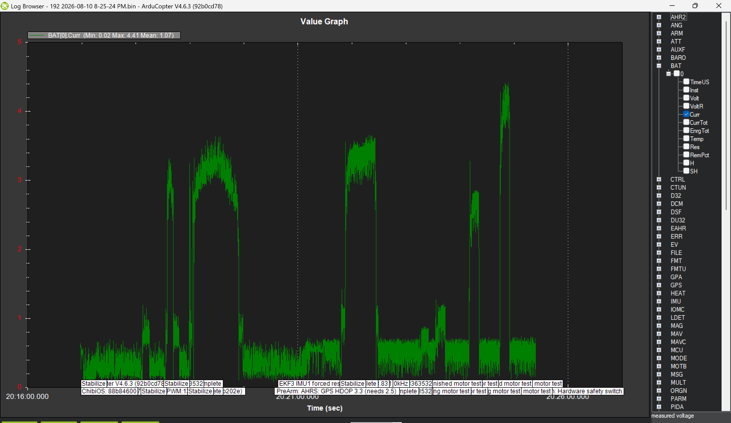
Task: Check the CurrTot field box
Action: pos(686,122)
